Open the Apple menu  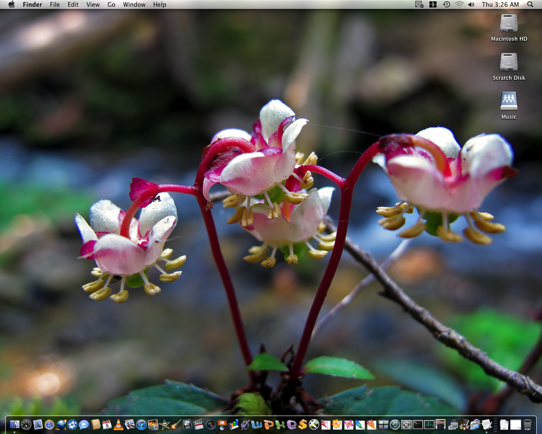tap(12, 4)
